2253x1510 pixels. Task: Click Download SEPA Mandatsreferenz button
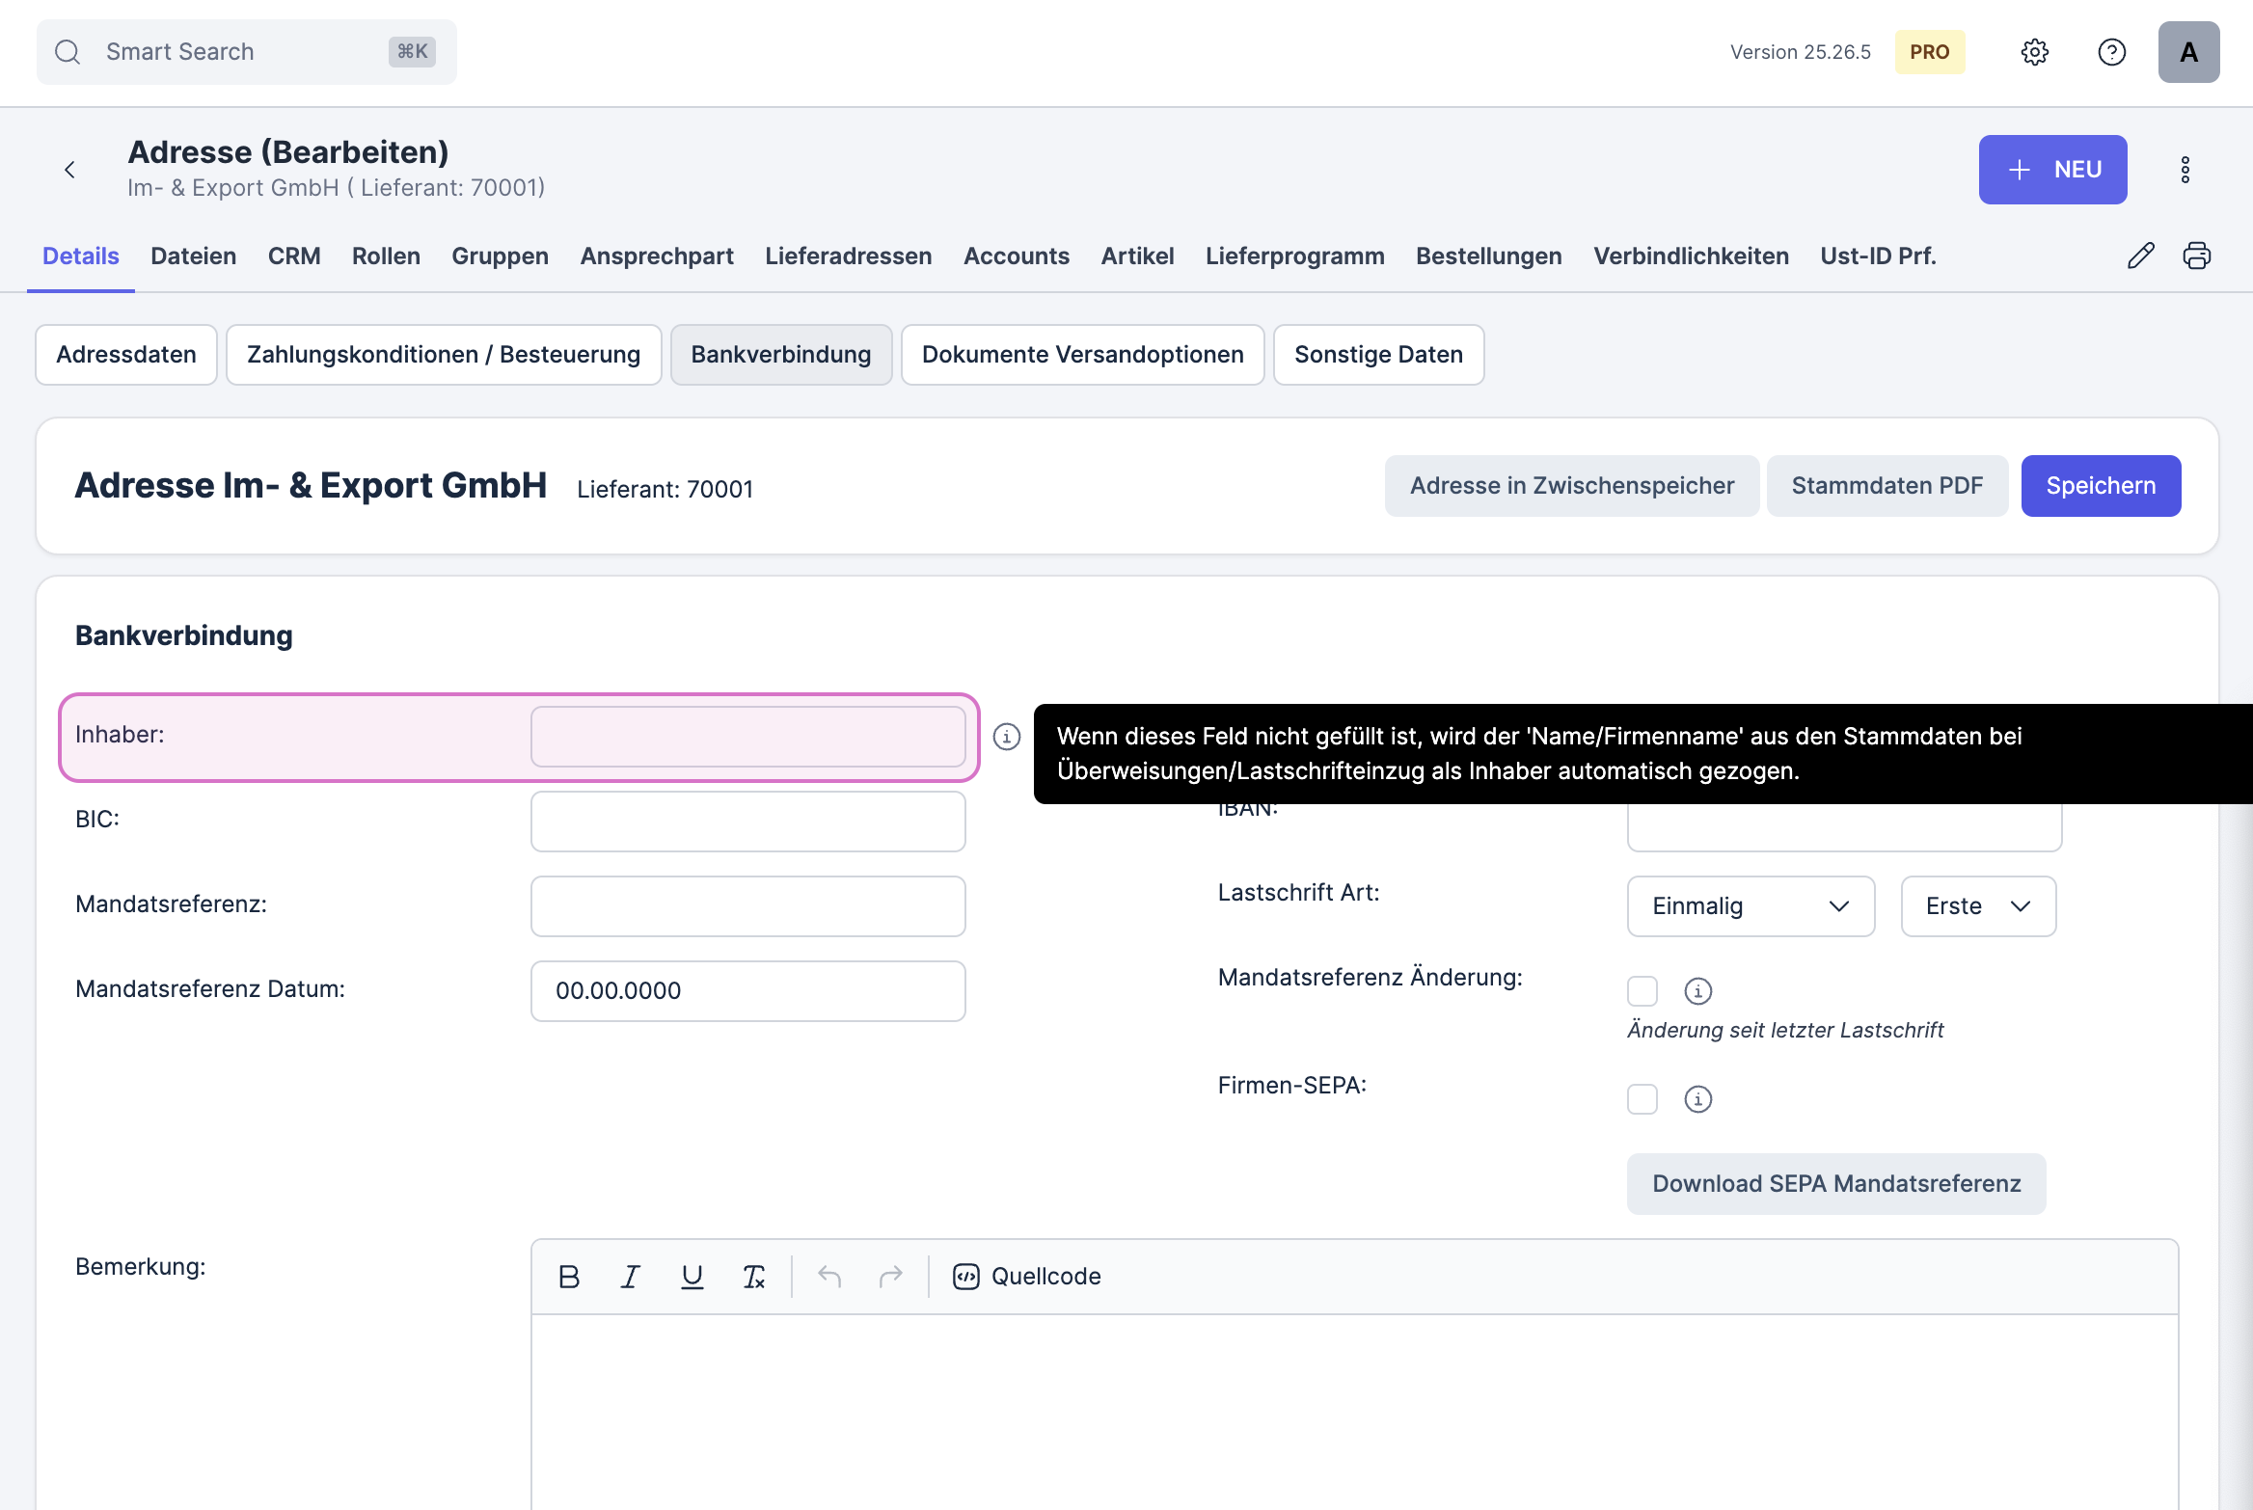(1835, 1184)
